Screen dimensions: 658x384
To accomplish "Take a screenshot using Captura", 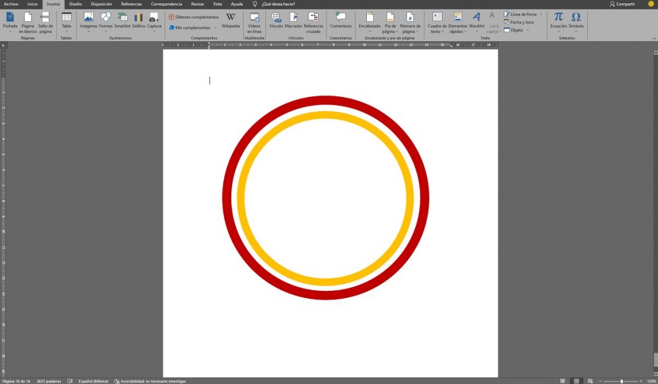I will point(154,21).
